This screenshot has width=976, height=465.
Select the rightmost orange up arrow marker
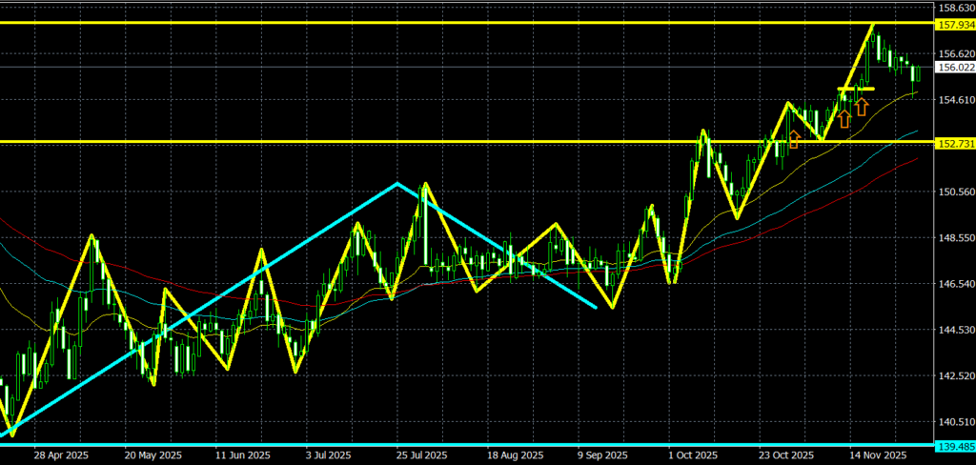(862, 106)
